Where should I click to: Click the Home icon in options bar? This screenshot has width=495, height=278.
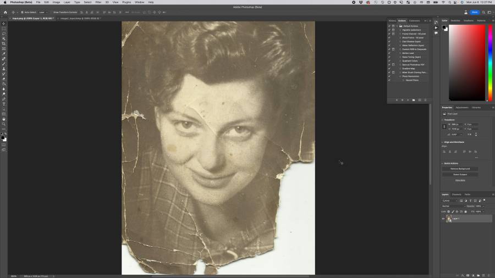(5, 12)
